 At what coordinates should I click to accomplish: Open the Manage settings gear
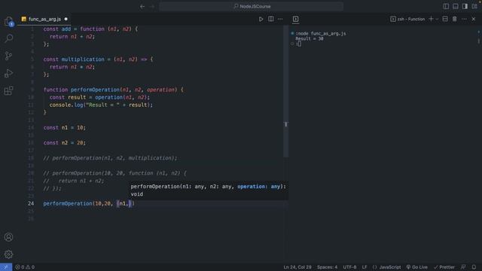point(8,254)
